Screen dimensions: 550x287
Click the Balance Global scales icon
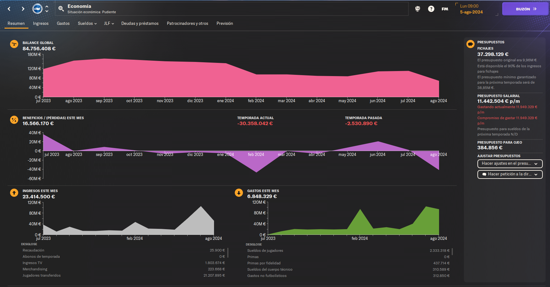click(14, 44)
